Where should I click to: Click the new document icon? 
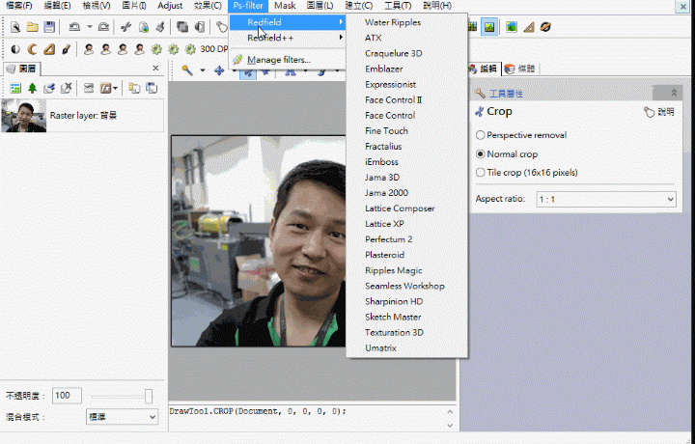tap(14, 27)
